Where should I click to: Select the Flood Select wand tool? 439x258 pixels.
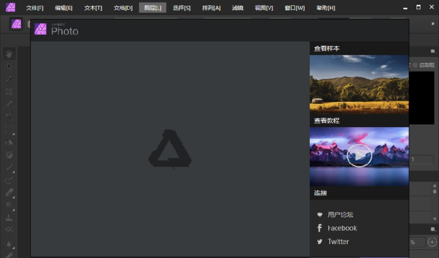pyautogui.click(x=9, y=117)
